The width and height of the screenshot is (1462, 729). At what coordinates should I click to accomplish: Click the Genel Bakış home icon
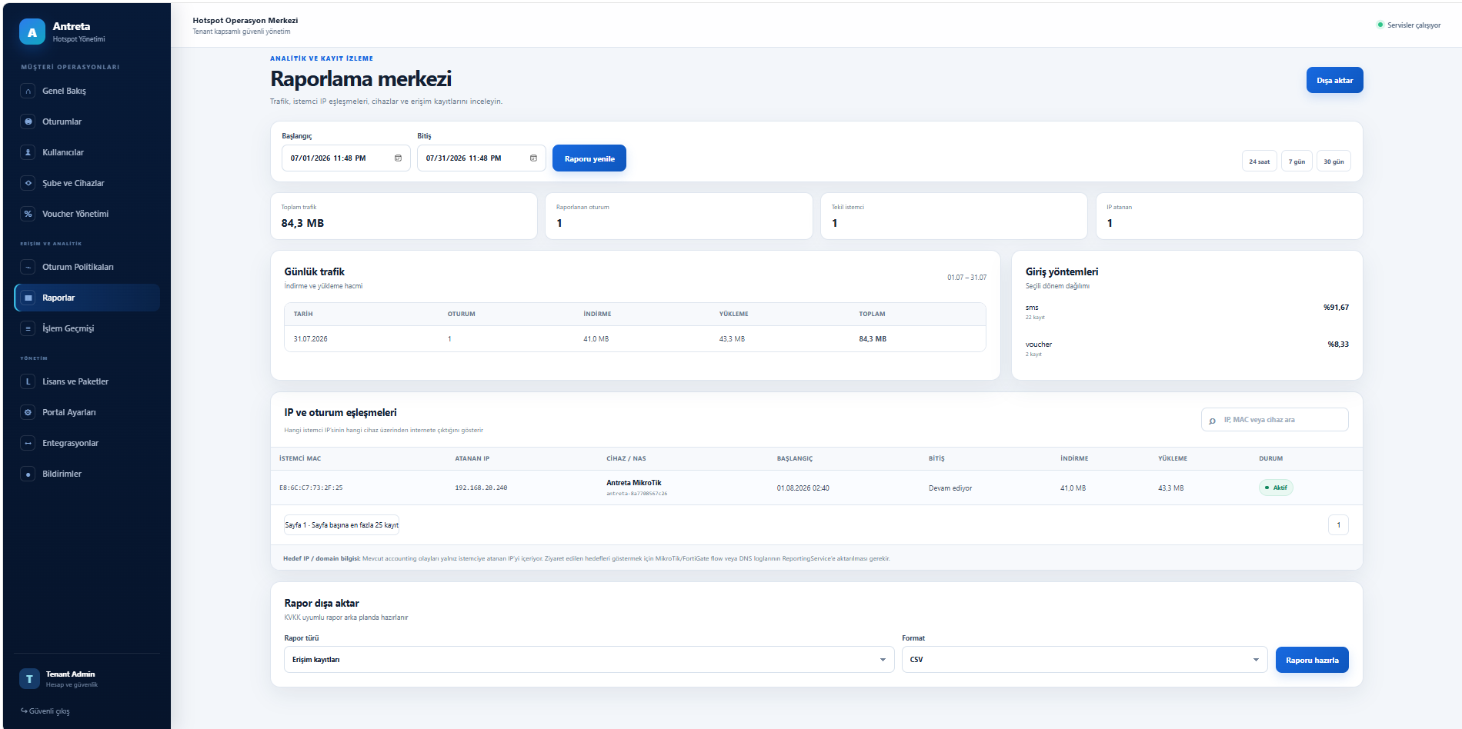[x=28, y=91]
